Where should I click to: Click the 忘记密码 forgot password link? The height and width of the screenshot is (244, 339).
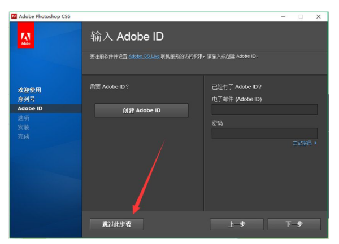[302, 143]
